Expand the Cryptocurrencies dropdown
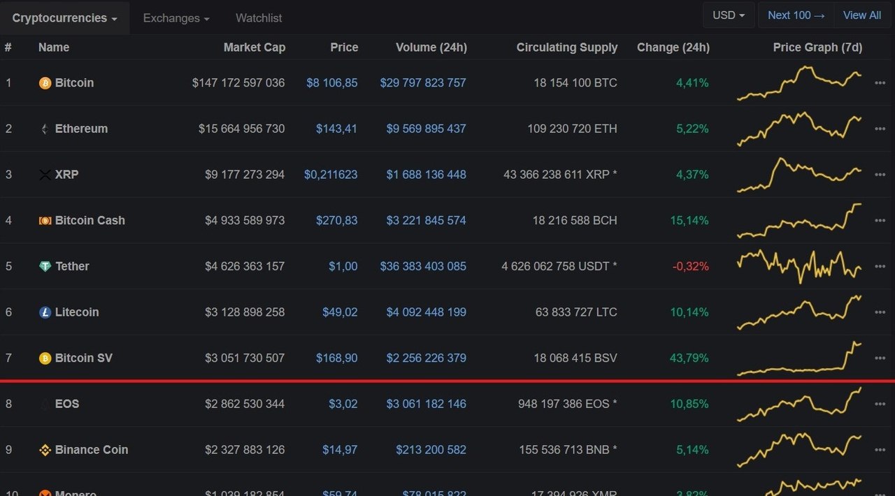This screenshot has width=895, height=496. click(64, 18)
